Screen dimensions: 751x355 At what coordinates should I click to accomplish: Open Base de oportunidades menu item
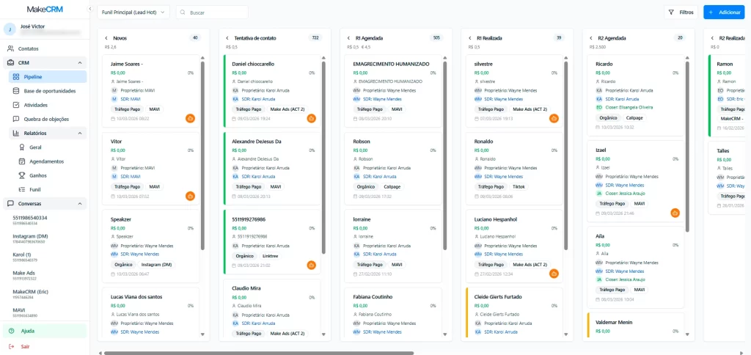pyautogui.click(x=49, y=91)
